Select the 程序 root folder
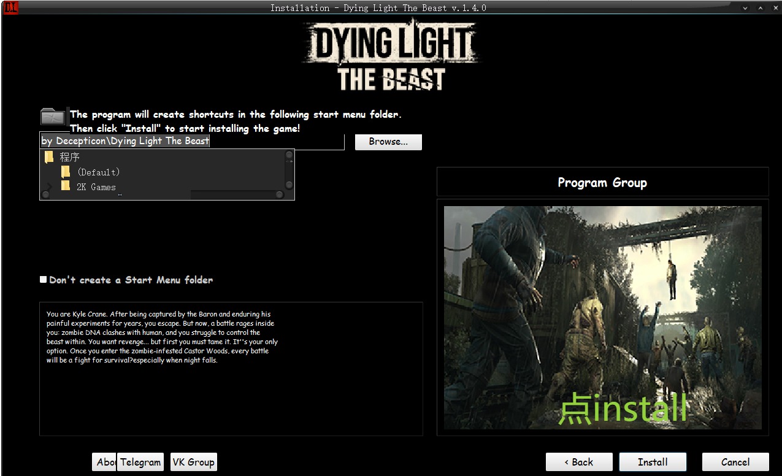The width and height of the screenshot is (782, 476). [70, 158]
